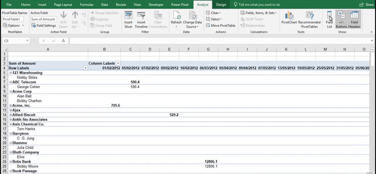Open Fields, Items, & Sets dropdown
The height and width of the screenshot is (174, 376).
pyautogui.click(x=258, y=13)
